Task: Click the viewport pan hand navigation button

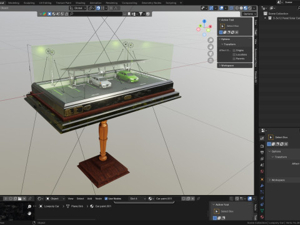Action: click(x=211, y=47)
